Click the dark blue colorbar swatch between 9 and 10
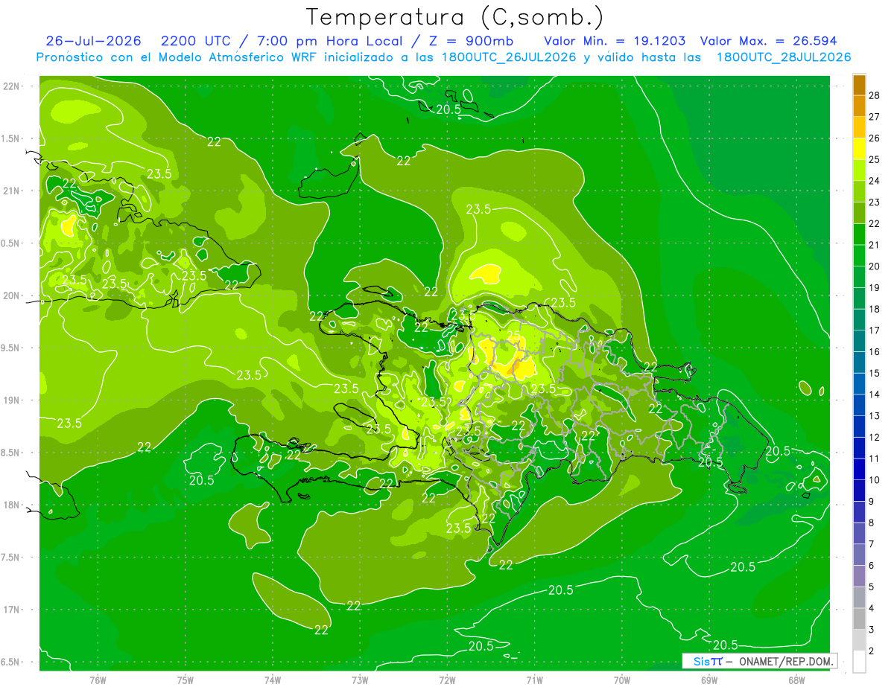This screenshot has width=894, height=690. click(x=859, y=491)
